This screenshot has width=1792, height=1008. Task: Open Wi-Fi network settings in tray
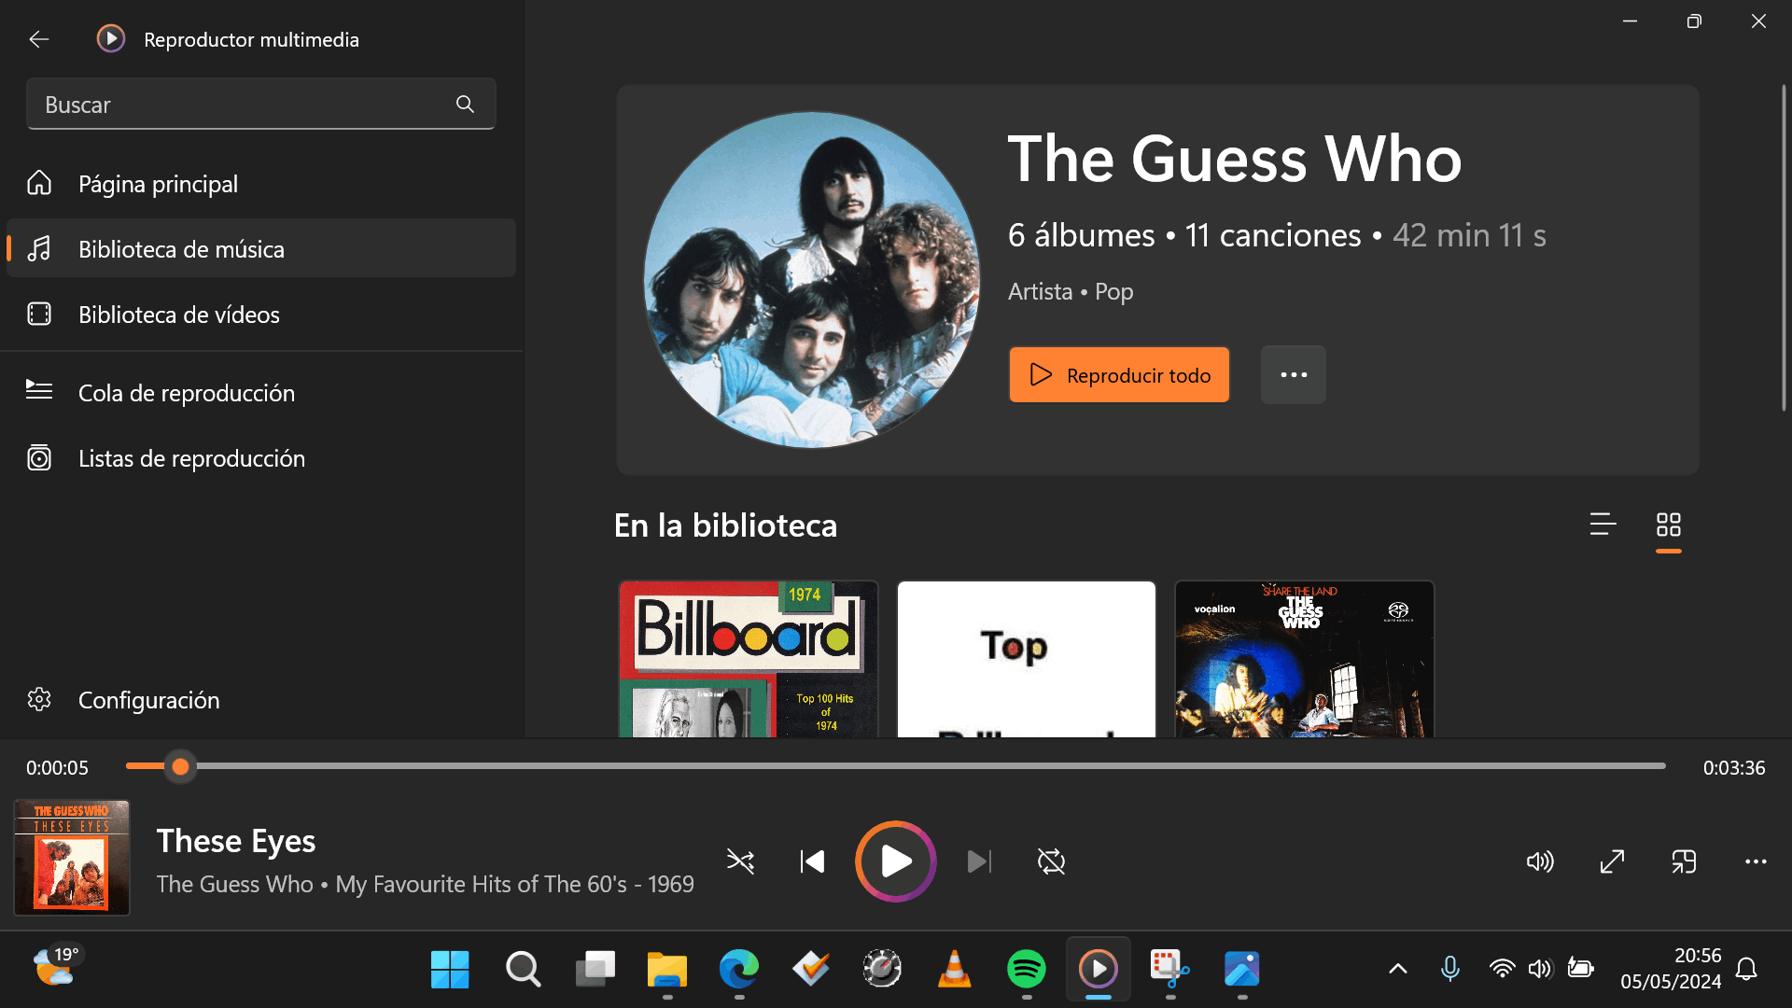pyautogui.click(x=1502, y=969)
